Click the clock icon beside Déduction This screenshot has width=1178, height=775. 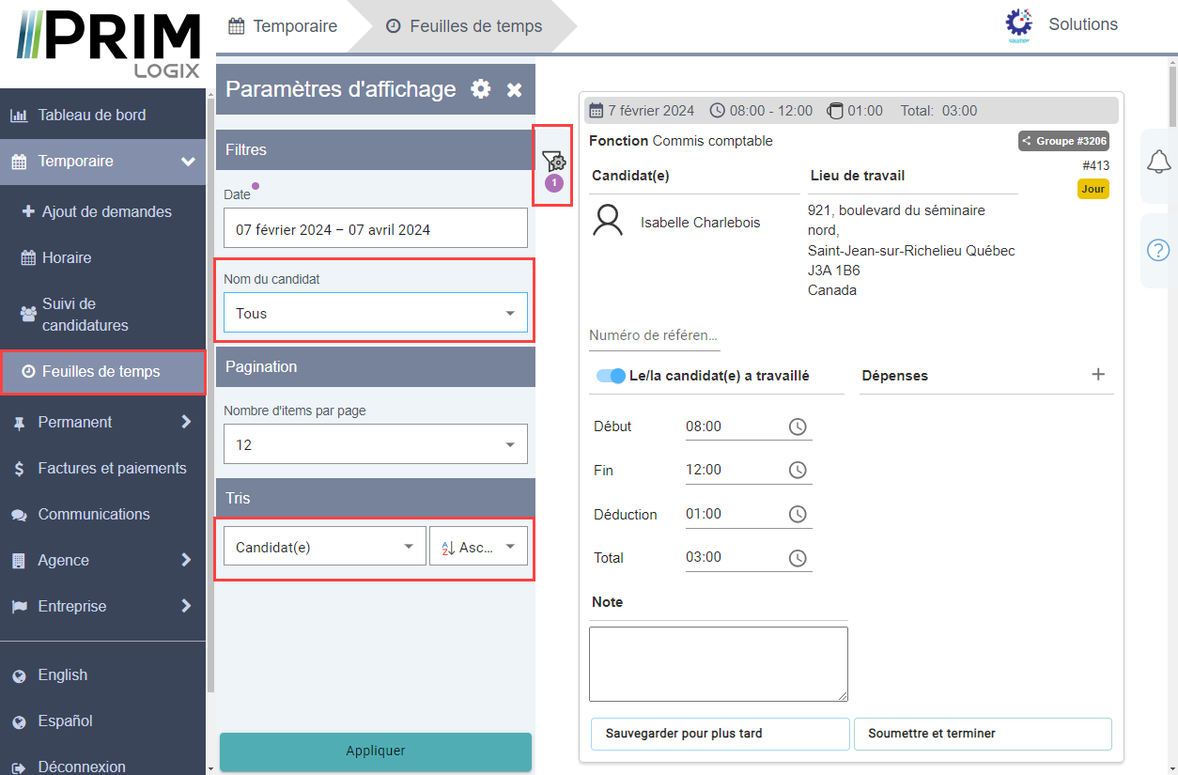(798, 515)
